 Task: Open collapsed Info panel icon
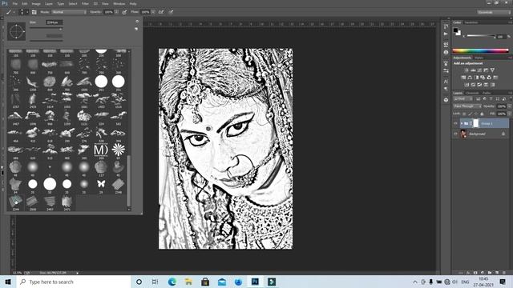(x=446, y=52)
